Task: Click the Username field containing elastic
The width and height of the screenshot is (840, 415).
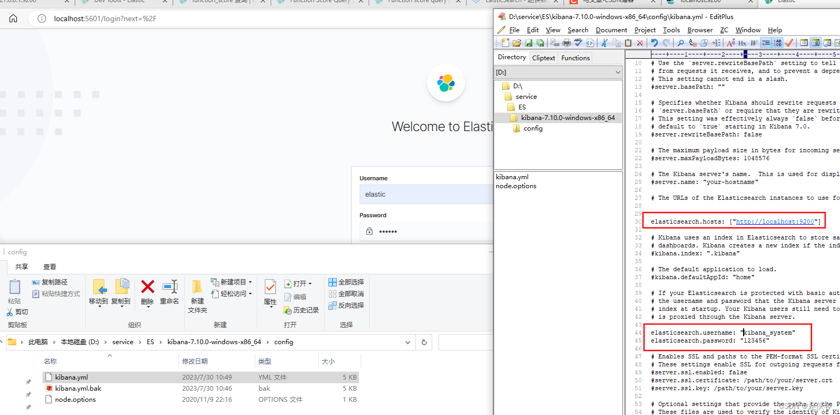Action: pyautogui.click(x=426, y=194)
